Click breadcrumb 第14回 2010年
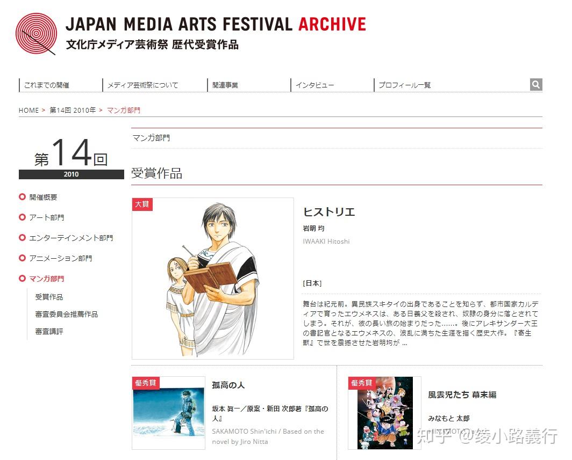This screenshot has height=460, width=572. pyautogui.click(x=73, y=111)
